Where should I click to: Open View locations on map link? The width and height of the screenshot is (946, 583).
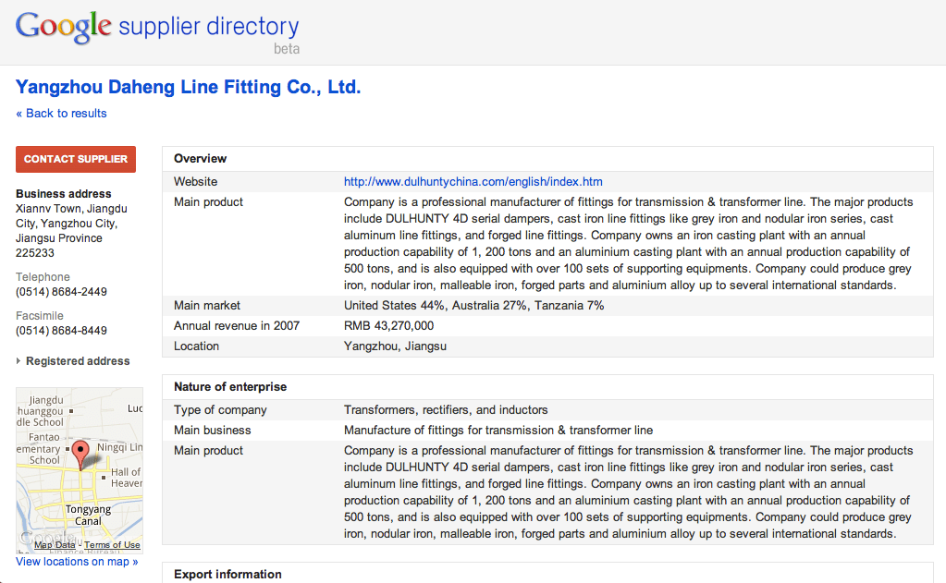click(77, 562)
